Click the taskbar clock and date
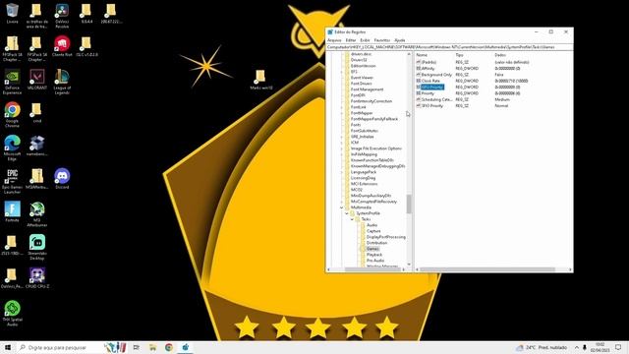Image resolution: width=629 pixels, height=354 pixels. tap(600, 347)
